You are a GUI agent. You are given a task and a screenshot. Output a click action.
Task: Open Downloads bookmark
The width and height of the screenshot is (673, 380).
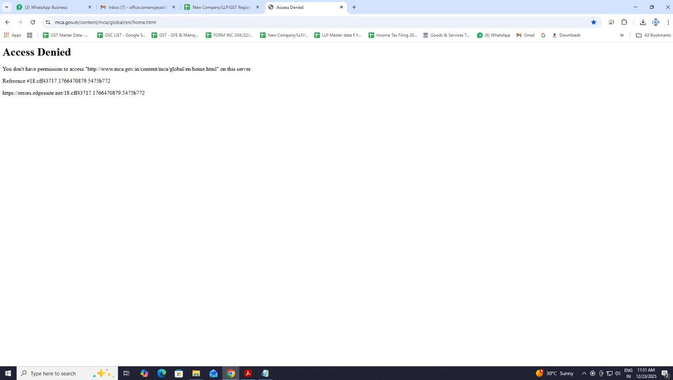pos(566,35)
